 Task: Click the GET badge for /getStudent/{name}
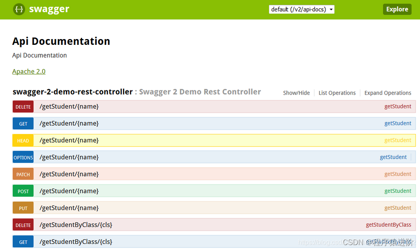click(x=23, y=124)
